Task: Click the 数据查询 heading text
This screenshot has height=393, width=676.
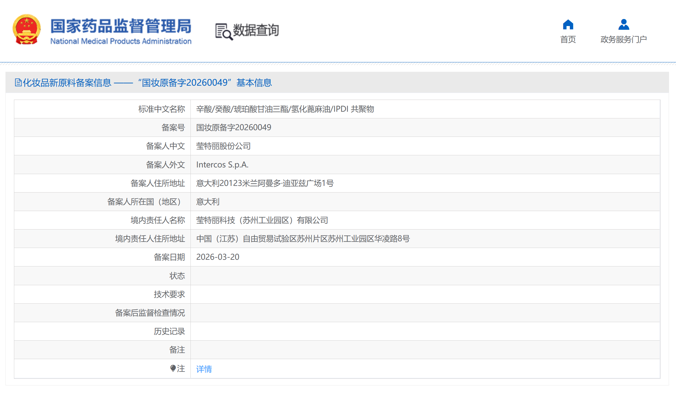Action: point(256,30)
